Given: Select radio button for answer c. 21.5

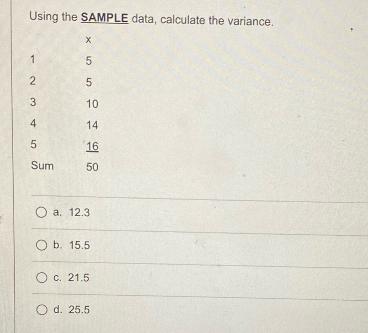Looking at the screenshot, I should 42,278.
